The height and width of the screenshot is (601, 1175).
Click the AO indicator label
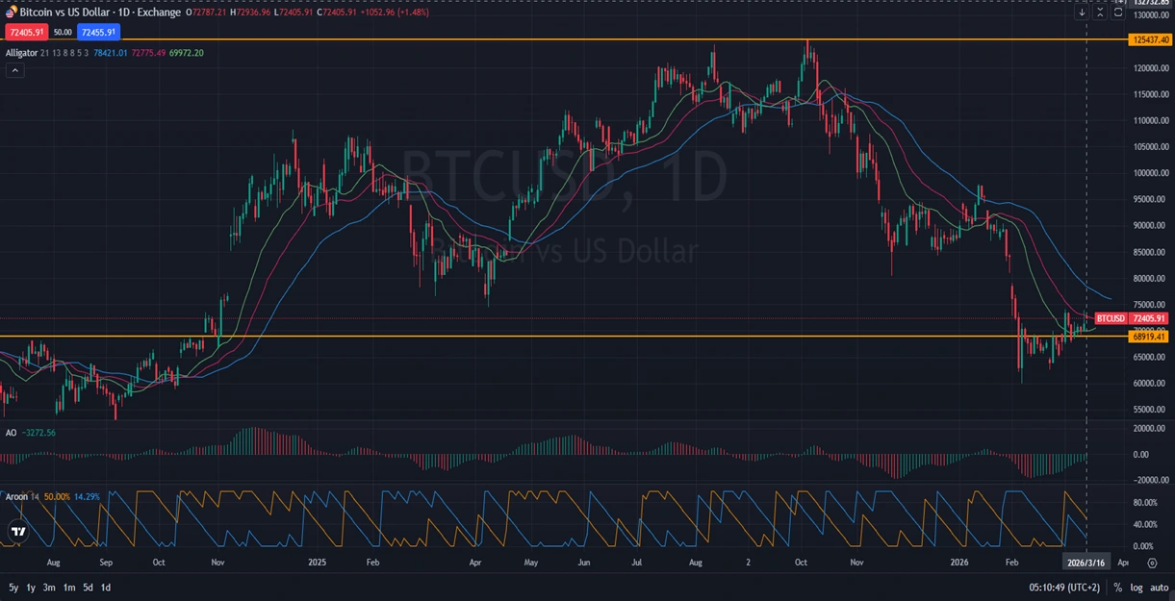pos(11,433)
